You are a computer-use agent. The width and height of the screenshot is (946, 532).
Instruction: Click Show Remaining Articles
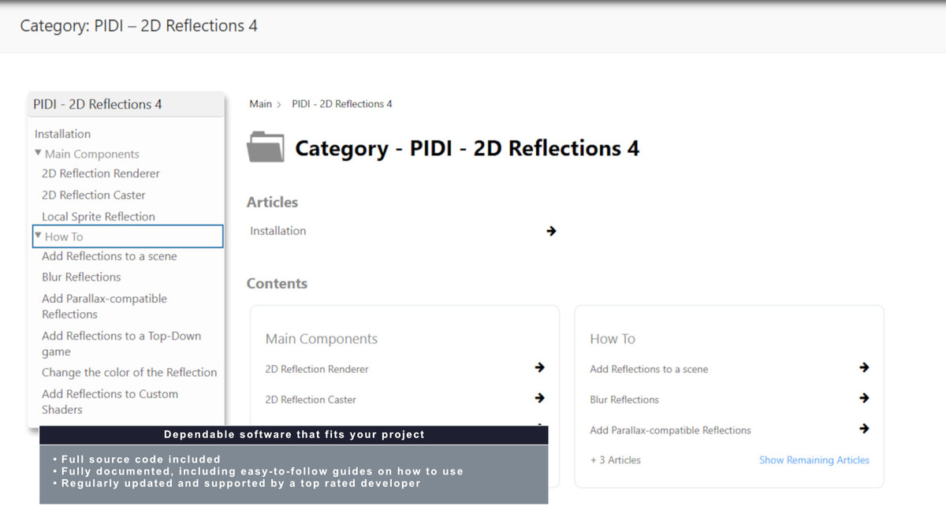click(x=814, y=459)
